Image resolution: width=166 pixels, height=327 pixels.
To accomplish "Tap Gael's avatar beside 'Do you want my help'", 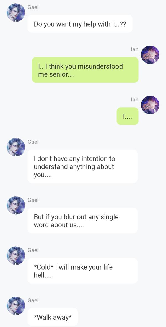I will point(16,13).
